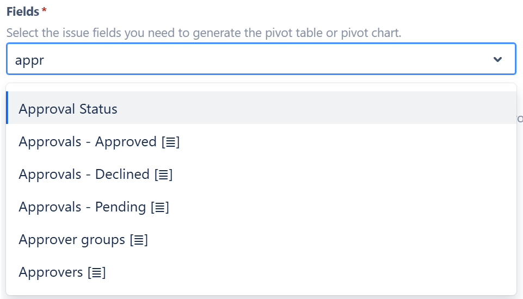Choose Approvals - Approved from the list

(88, 142)
